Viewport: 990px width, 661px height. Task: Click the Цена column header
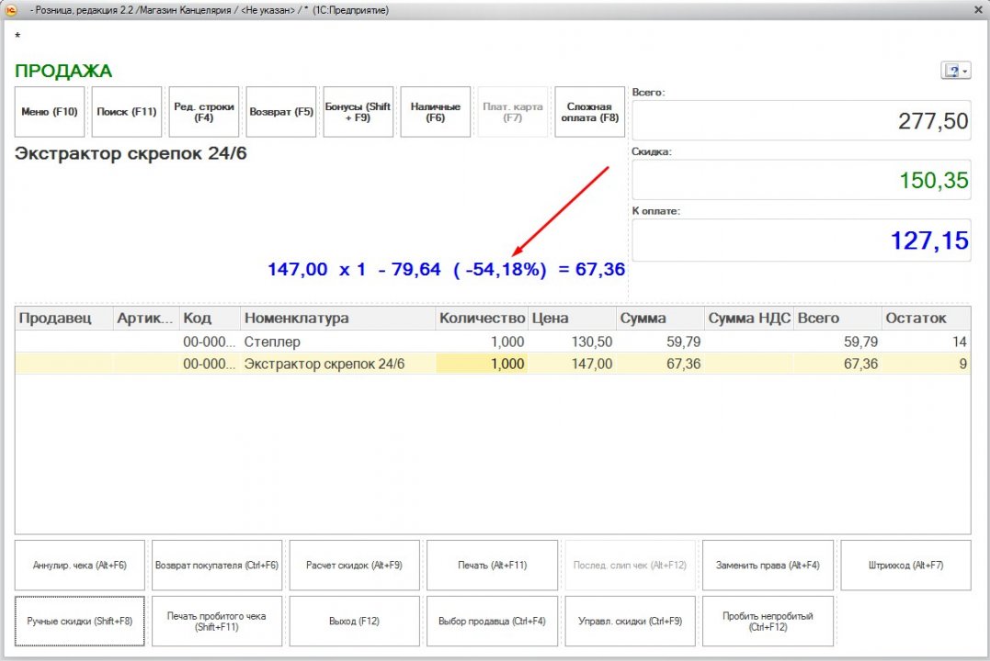(x=572, y=319)
